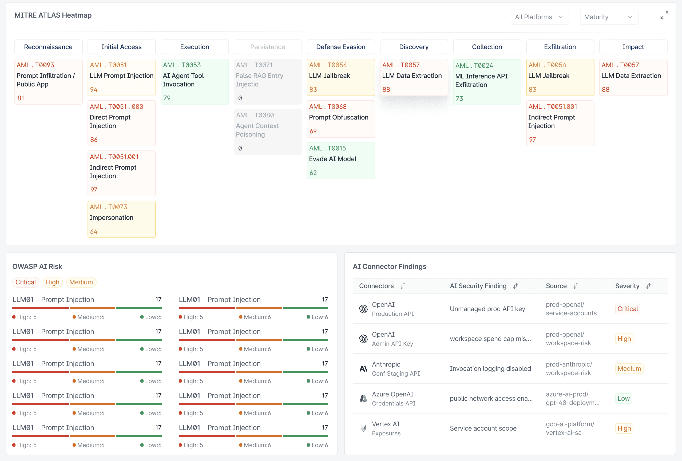The width and height of the screenshot is (682, 461).
Task: Click source "prod-anthropic/ workspace-risk"
Action: pyautogui.click(x=569, y=369)
